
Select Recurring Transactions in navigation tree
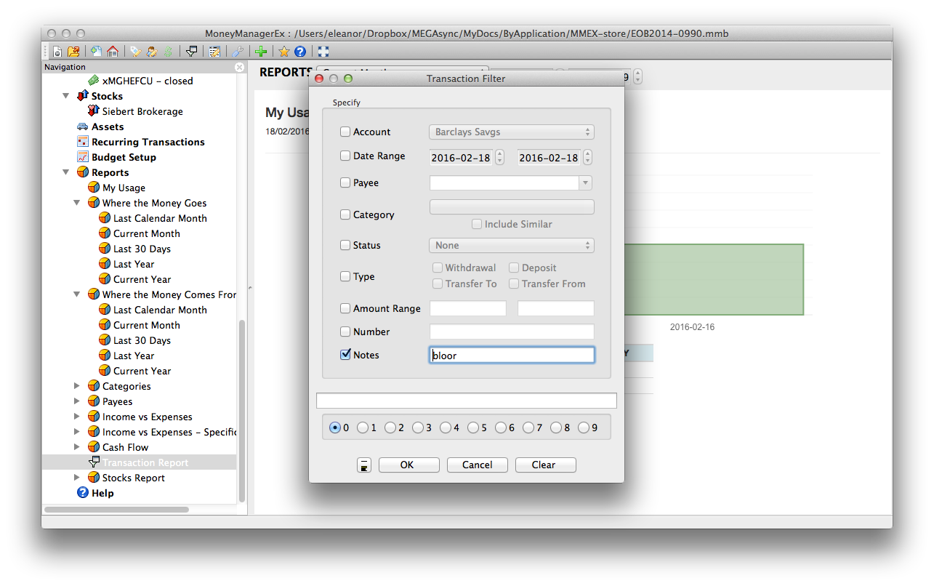148,142
